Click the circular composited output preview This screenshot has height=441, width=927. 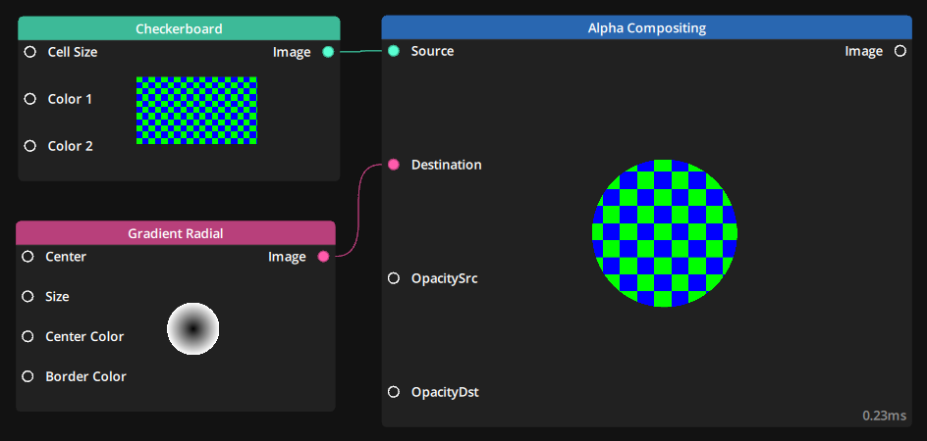(665, 233)
